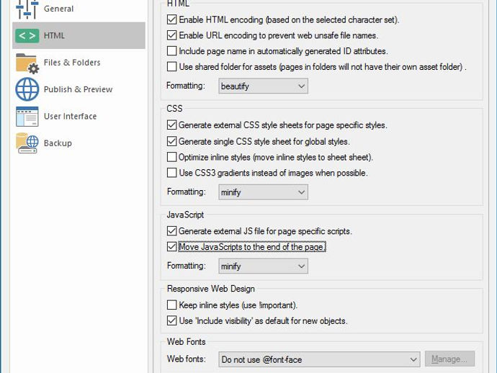Click the Publish & Preview globe icon
The width and height of the screenshot is (497, 373).
pos(27,89)
